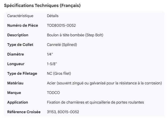Click the 1-5/8" length value
Image resolution: width=168 pixels, height=118 pixels.
[x=52, y=64]
